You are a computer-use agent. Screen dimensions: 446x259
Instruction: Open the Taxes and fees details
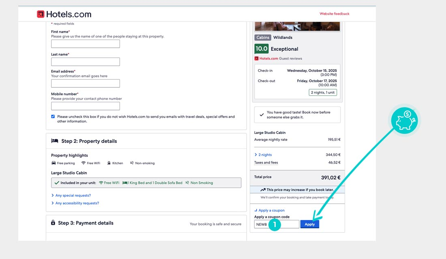click(x=266, y=162)
